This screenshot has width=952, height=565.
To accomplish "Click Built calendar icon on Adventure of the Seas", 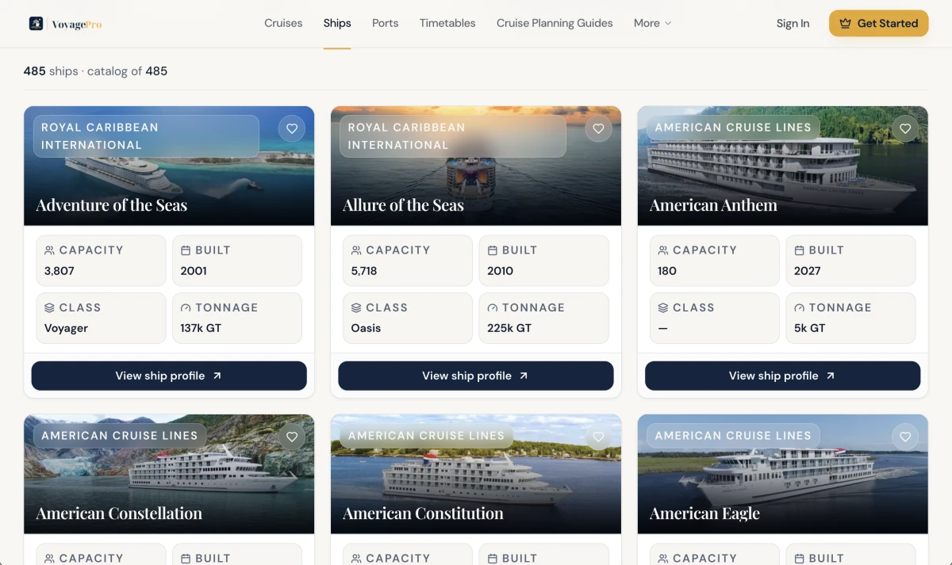I will pos(186,250).
